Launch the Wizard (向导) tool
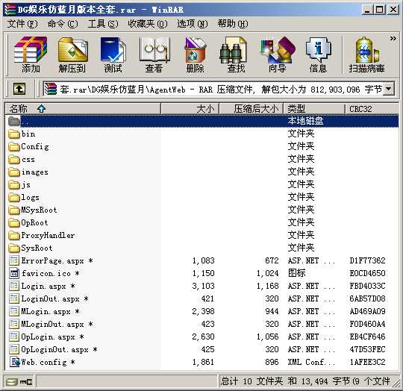The height and width of the screenshot is (391, 403). [x=278, y=54]
